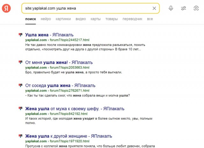Click URL forum7/topic2445217.html
This screenshot has width=204, height=148.
pyautogui.click(x=69, y=40)
